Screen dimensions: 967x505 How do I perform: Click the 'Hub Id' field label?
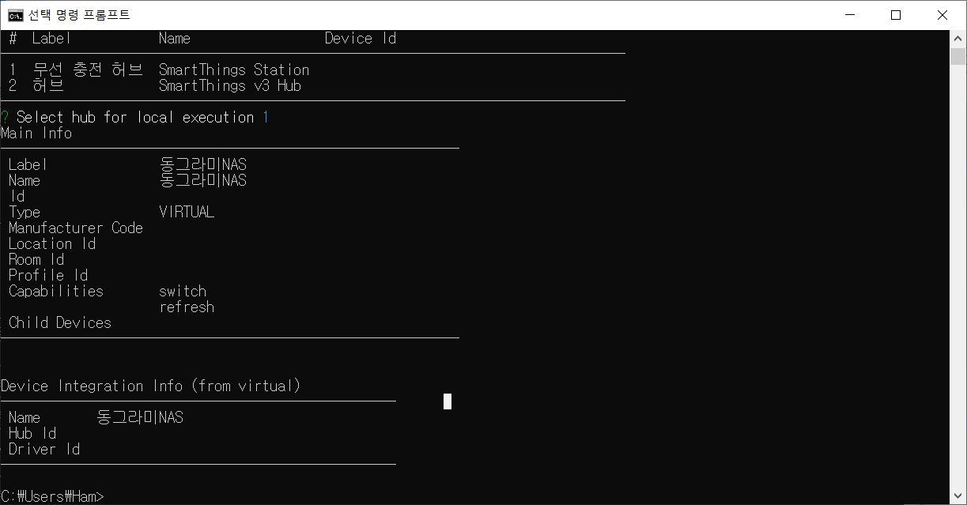tap(32, 433)
